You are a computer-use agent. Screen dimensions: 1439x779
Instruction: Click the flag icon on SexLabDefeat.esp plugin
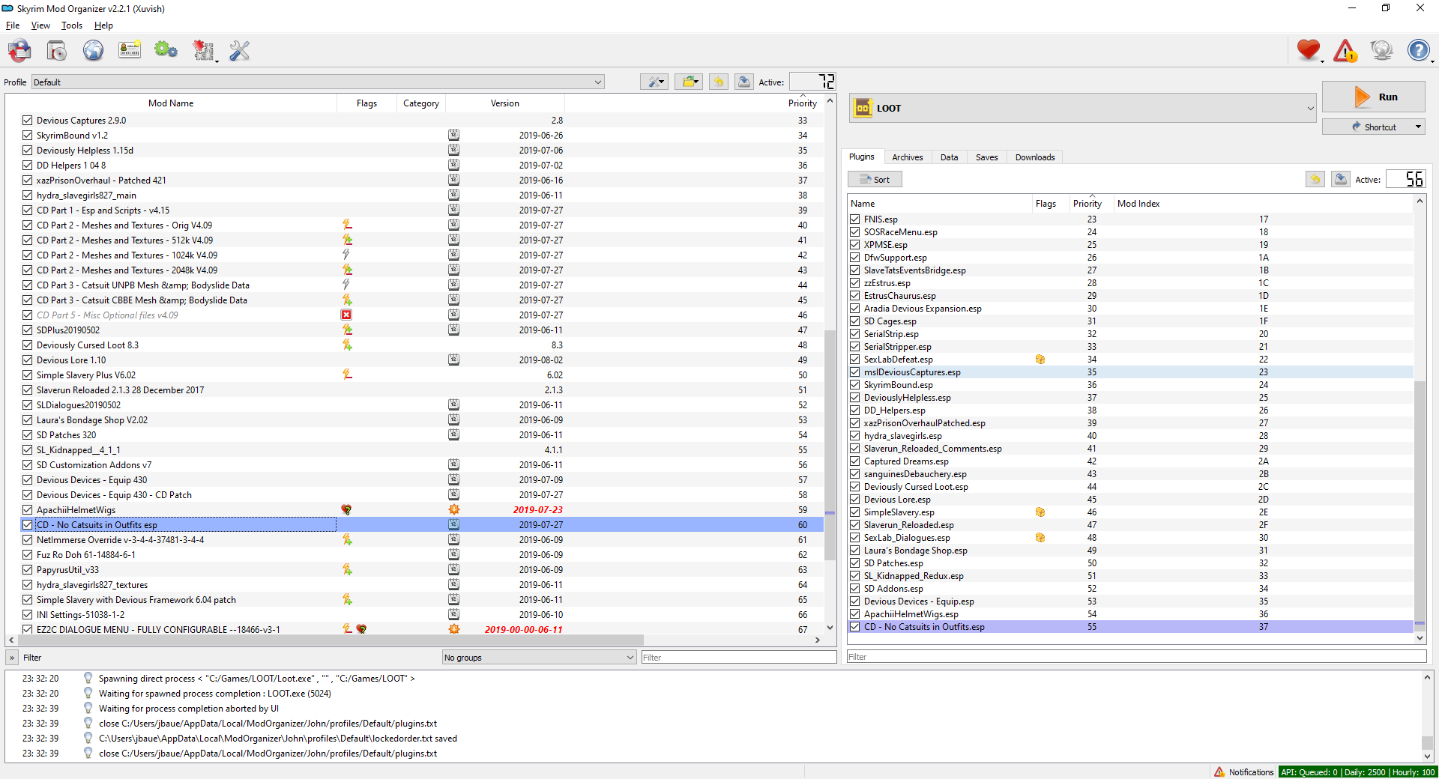[x=1040, y=360]
